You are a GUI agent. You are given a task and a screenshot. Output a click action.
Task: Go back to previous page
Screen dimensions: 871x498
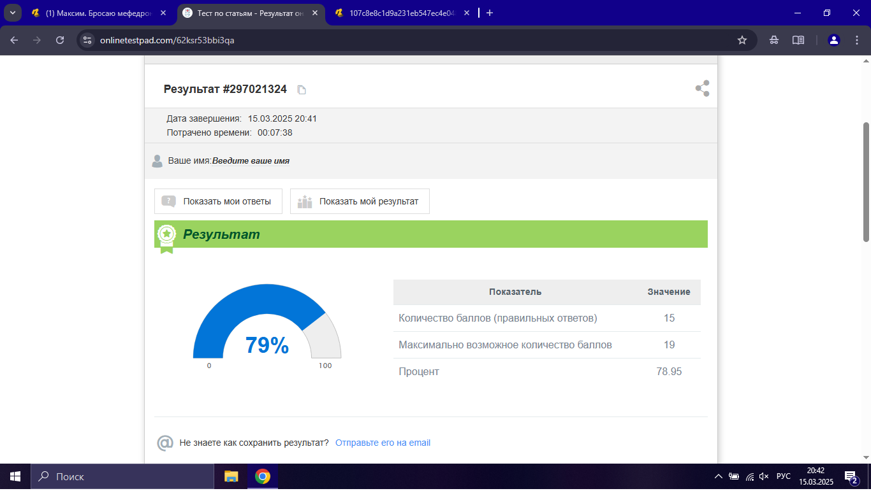[x=14, y=40]
